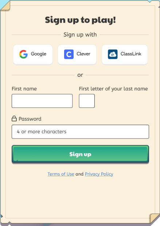Sign up with the Google button
This screenshot has width=160, height=226.
tap(33, 54)
